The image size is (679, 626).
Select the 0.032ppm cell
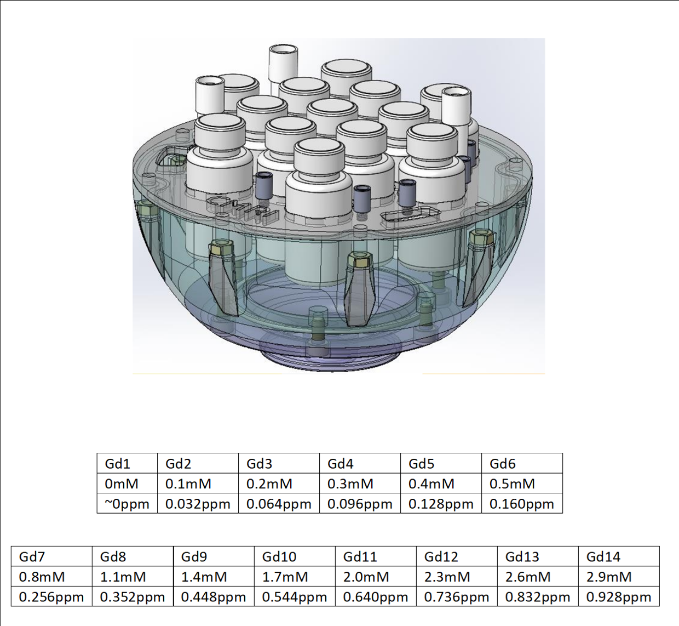[x=198, y=504]
